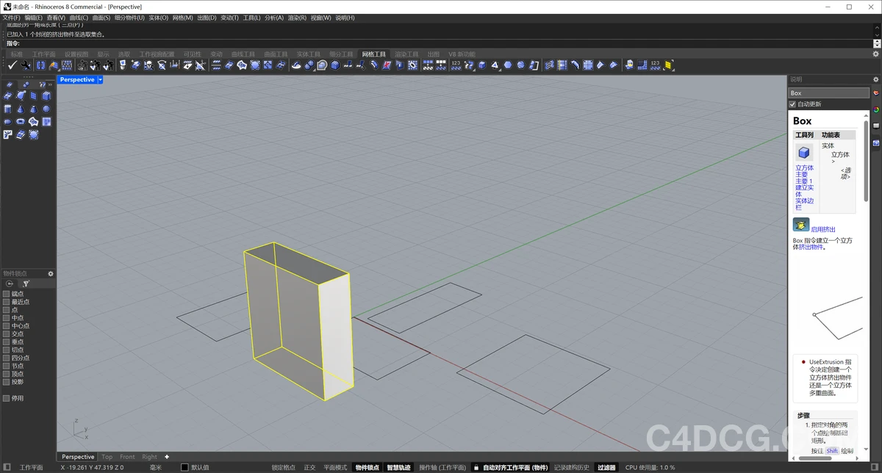Image resolution: width=882 pixels, height=473 pixels.
Task: Click the Box search field in the 说明 panel
Action: (828, 93)
